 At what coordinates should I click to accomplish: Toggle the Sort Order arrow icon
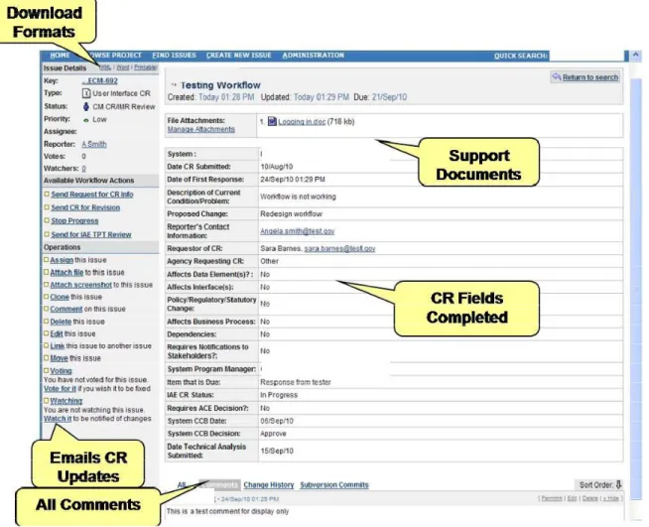[x=618, y=484]
